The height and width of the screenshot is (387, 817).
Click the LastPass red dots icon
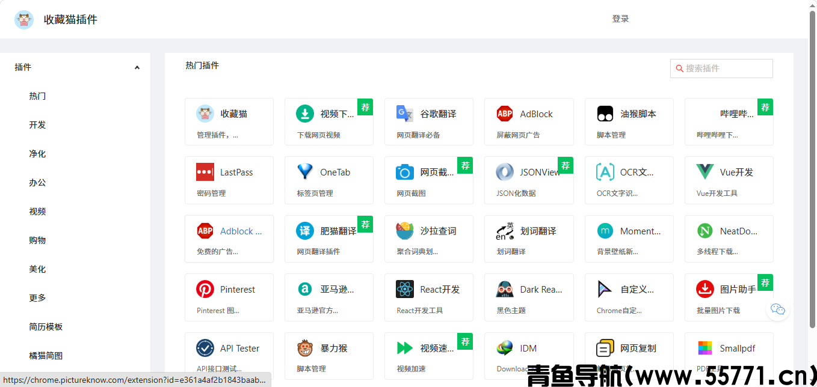click(x=205, y=172)
